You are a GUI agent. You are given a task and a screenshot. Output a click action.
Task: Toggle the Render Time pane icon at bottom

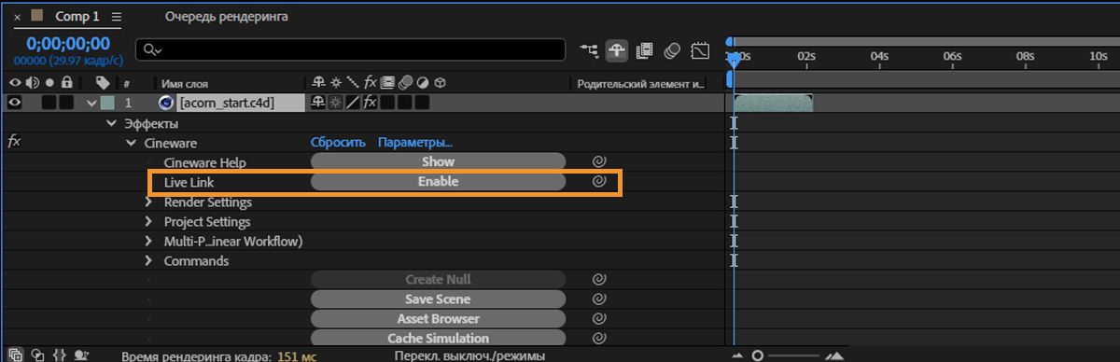(x=81, y=355)
